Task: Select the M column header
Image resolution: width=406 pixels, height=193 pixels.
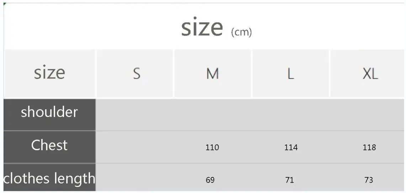Action: pyautogui.click(x=212, y=74)
